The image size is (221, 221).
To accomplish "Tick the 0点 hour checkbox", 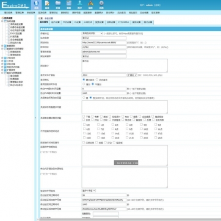I will tap(84, 125).
